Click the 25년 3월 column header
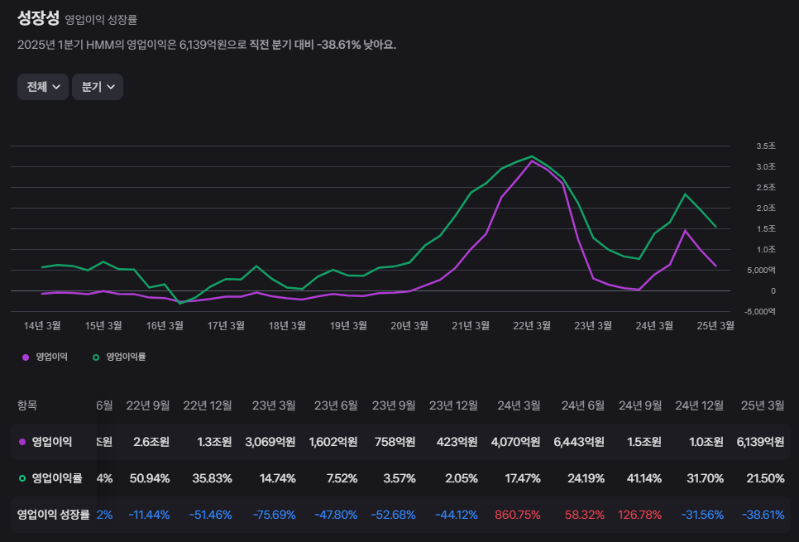This screenshot has width=799, height=542. click(763, 405)
